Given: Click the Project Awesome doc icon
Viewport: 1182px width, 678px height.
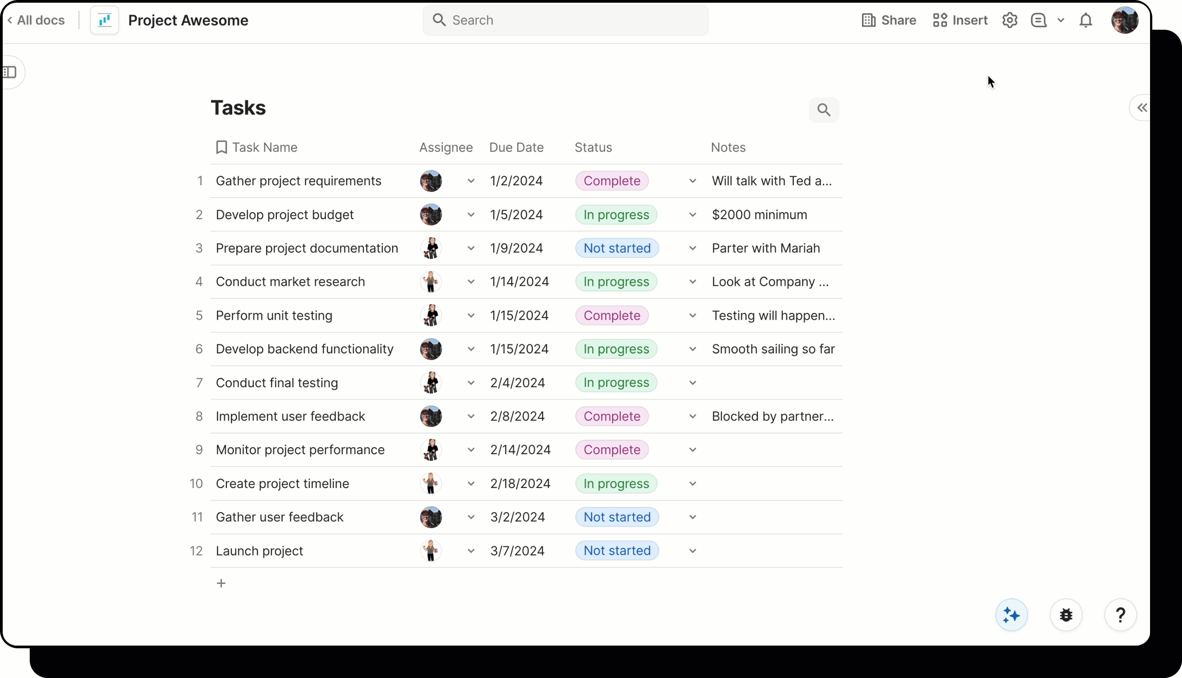Looking at the screenshot, I should tap(105, 21).
